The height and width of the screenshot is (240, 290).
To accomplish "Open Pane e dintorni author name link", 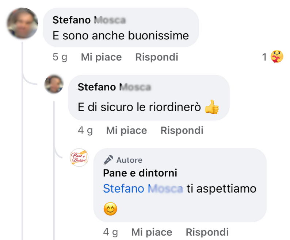I will 140,173.
